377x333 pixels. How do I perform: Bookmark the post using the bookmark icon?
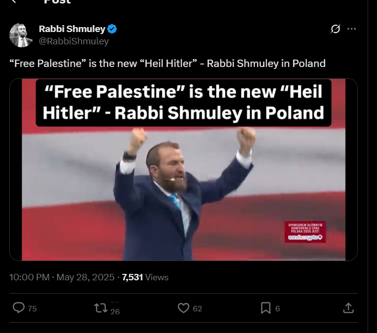(x=266, y=308)
